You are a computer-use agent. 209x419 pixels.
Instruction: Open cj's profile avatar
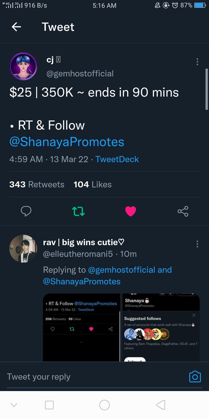coord(23,66)
